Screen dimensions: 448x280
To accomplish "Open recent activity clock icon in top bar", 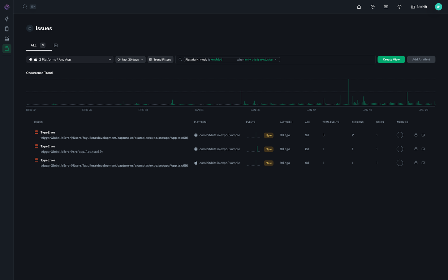I will (x=372, y=7).
